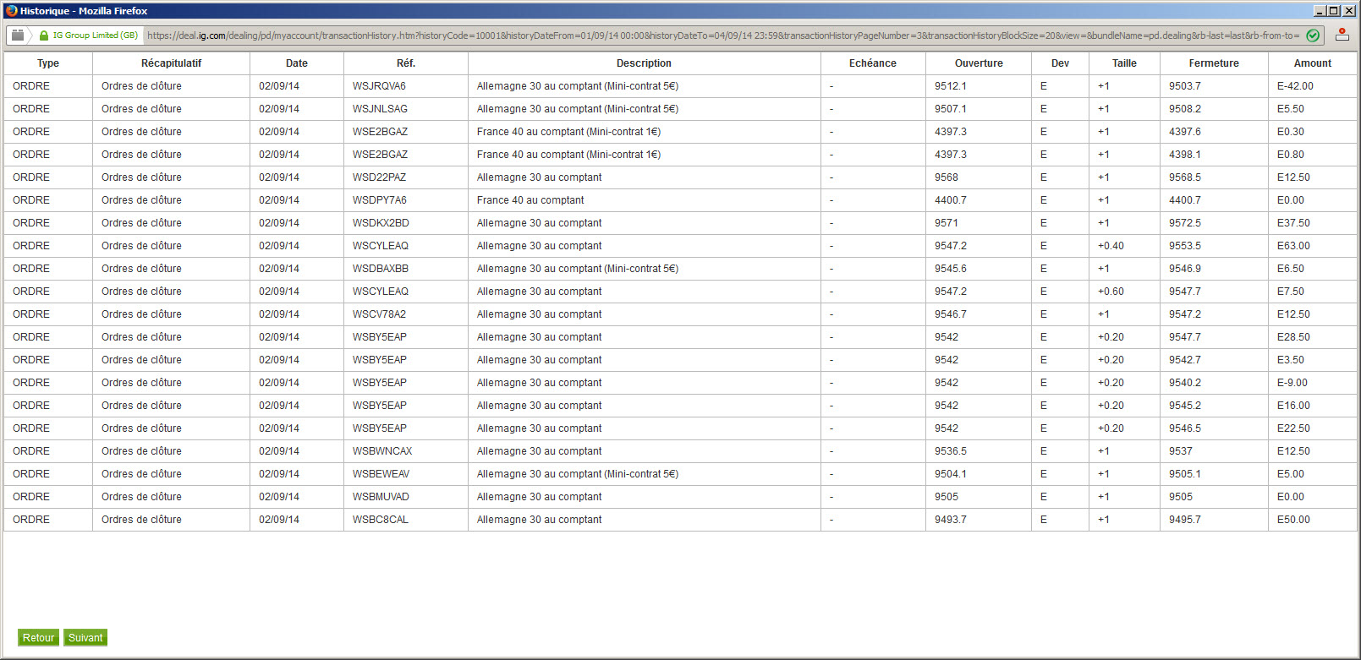Click closing price 4397.6
Image resolution: width=1361 pixels, height=660 pixels.
1185,132
